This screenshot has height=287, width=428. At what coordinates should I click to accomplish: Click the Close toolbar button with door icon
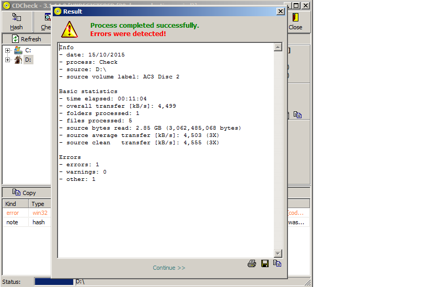point(295,21)
